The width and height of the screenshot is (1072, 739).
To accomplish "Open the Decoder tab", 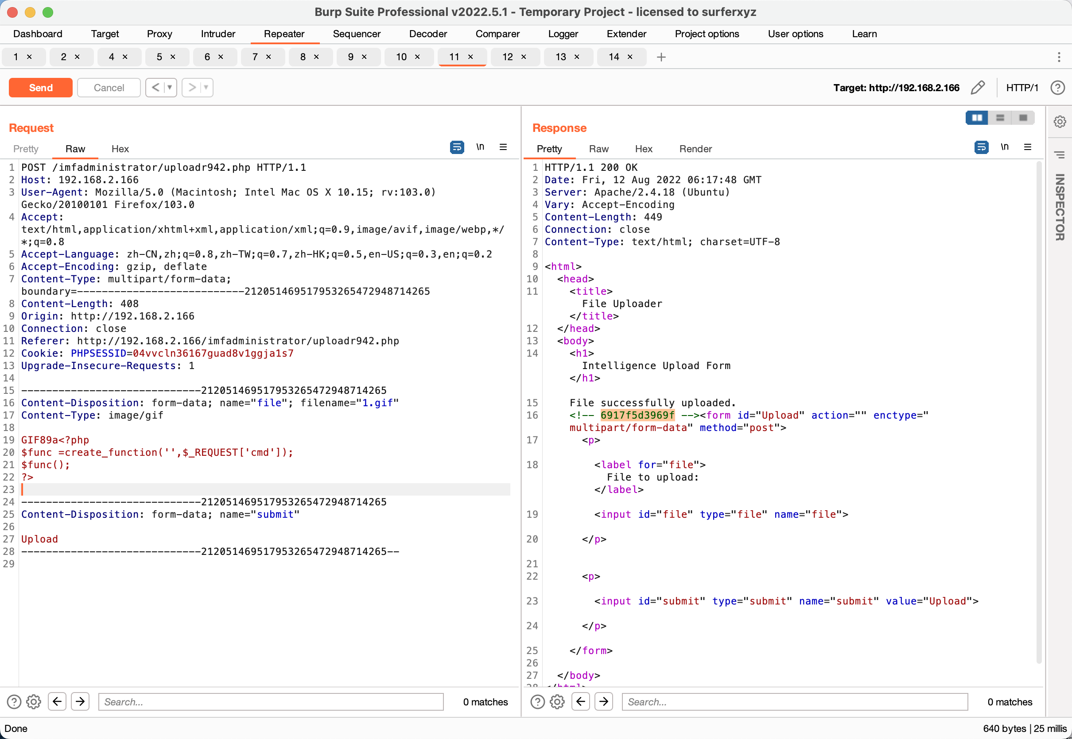I will click(x=428, y=34).
